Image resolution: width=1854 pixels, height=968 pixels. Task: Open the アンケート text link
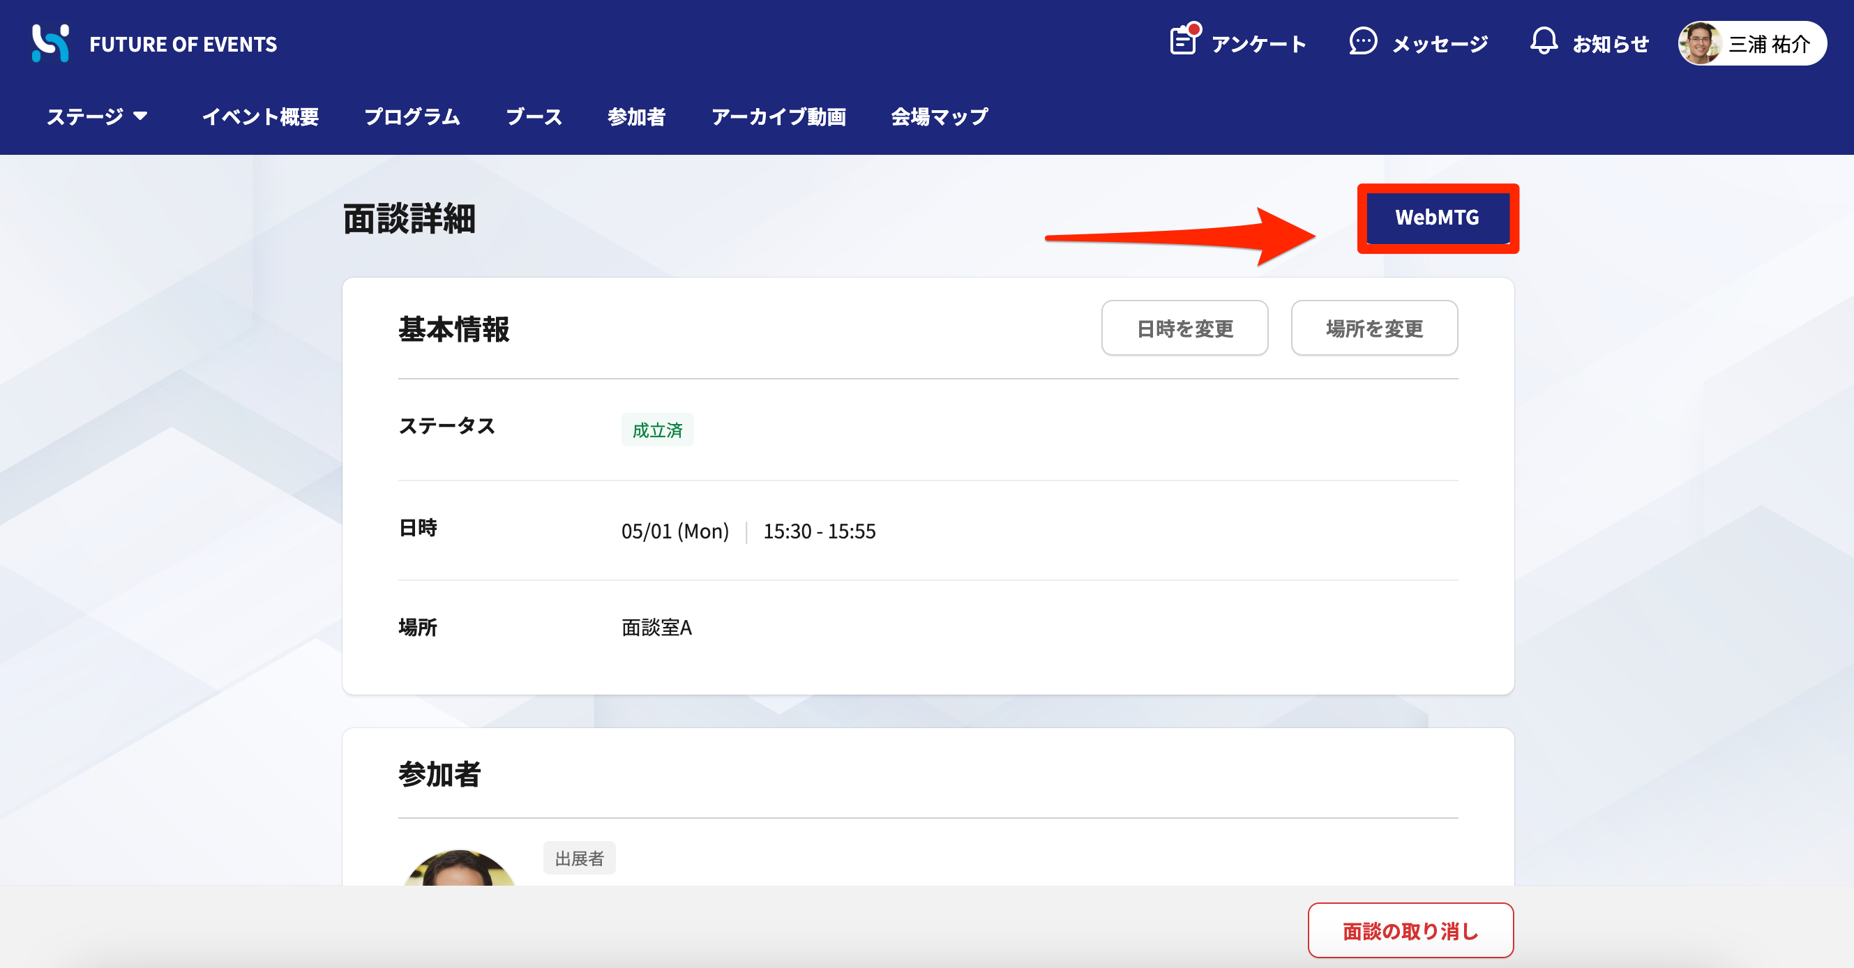[1258, 45]
